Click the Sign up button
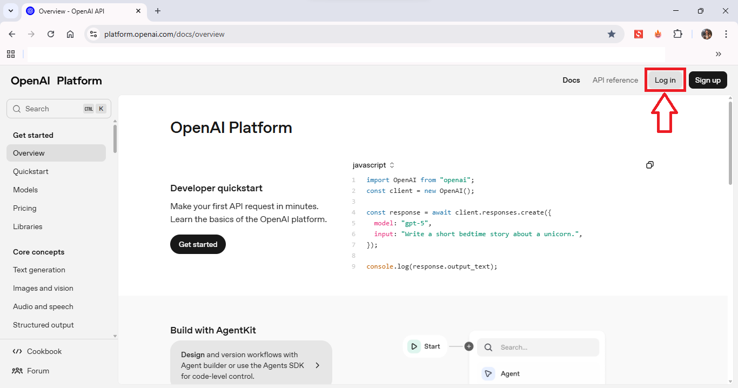The width and height of the screenshot is (738, 388). coord(708,80)
